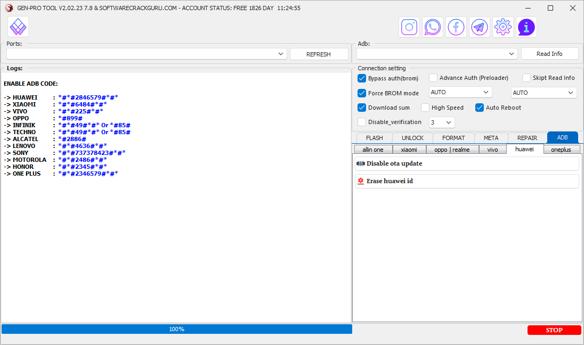Click the Read Info button
This screenshot has height=345, width=584.
549,53
